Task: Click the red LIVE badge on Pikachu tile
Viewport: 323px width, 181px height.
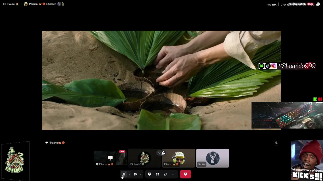Action: point(122,152)
